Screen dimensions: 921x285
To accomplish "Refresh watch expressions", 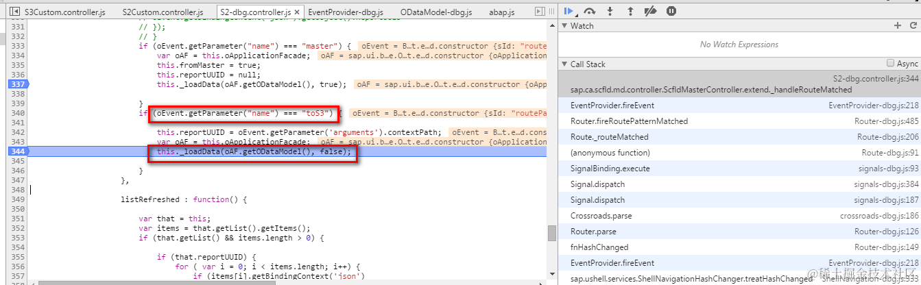I will tap(913, 25).
